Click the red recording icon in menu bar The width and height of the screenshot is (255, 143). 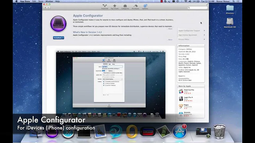point(161,1)
